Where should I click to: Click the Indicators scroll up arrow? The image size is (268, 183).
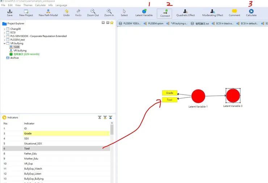pos(112,123)
